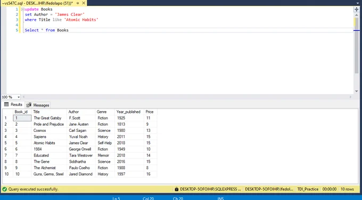Select the 1997 year cell

tap(129, 174)
